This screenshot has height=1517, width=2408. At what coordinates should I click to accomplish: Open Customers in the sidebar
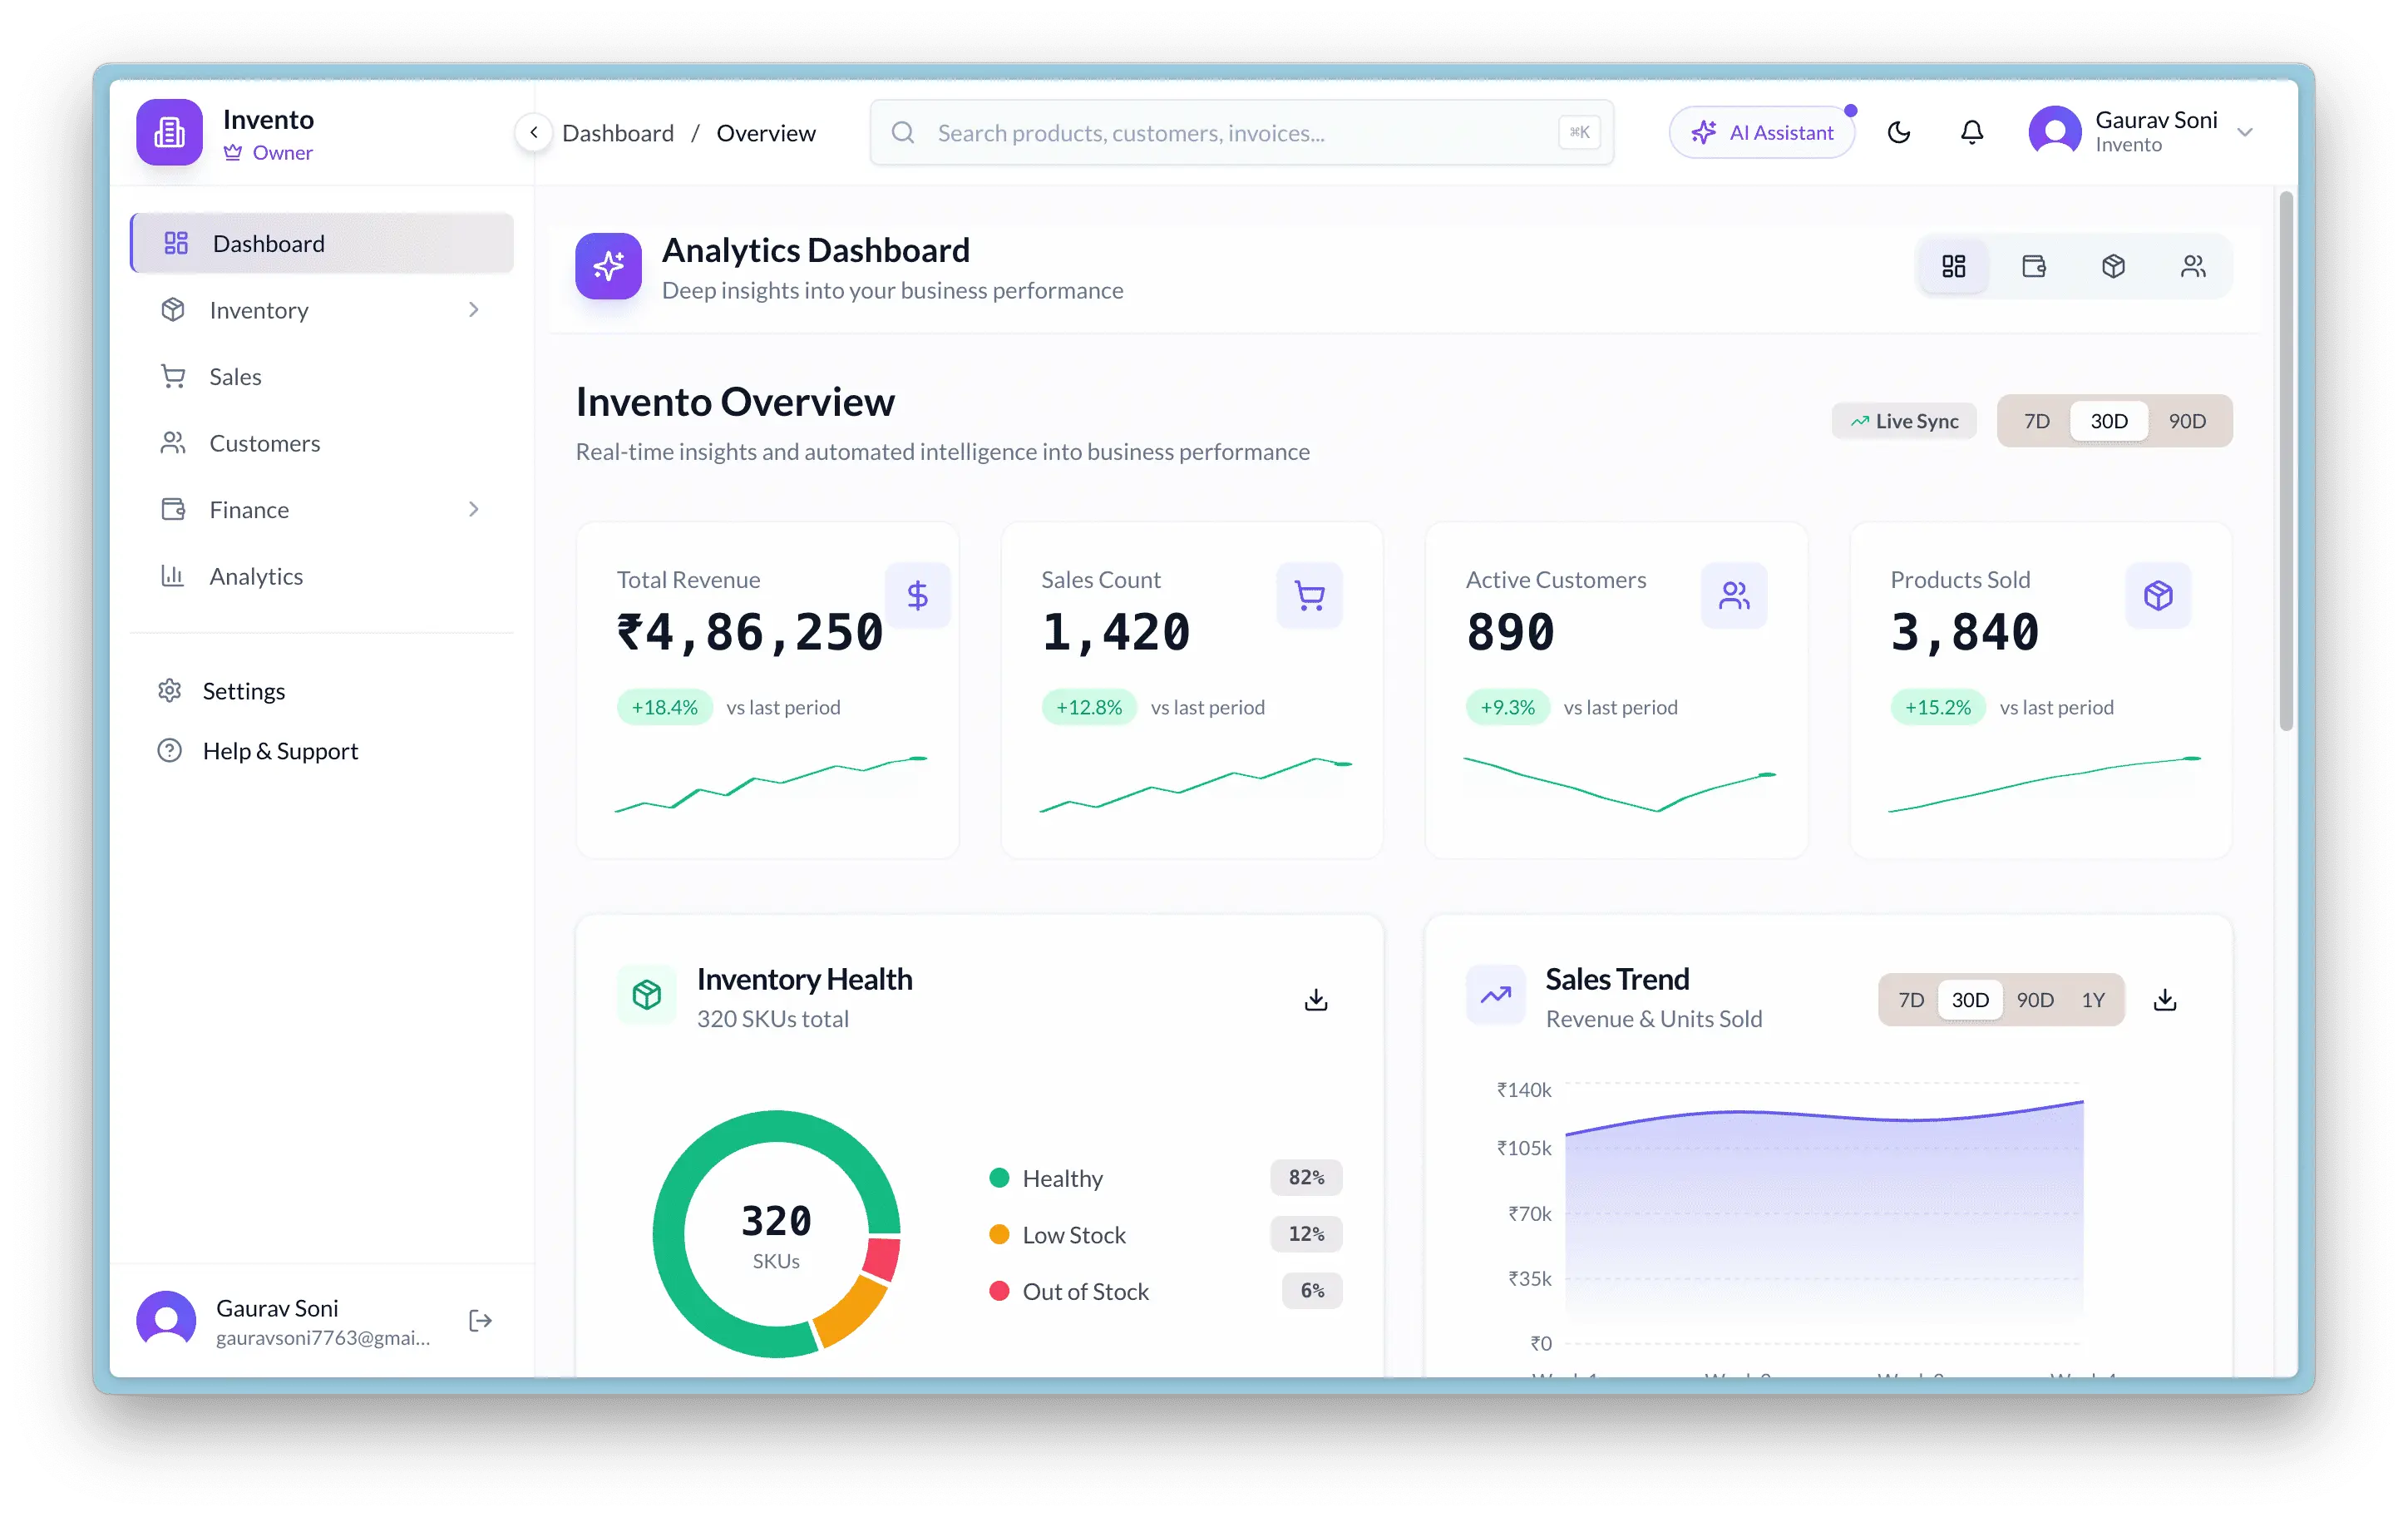click(322, 443)
